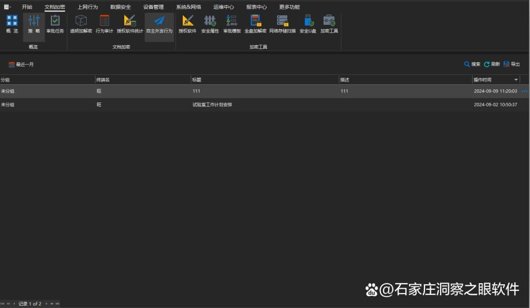
Task: Open the application menu dropdown at top-left
Action: 7,7
